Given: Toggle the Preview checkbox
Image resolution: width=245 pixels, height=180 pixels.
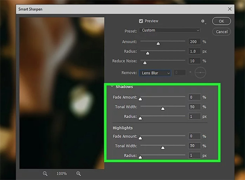Looking at the screenshot, I should (141, 21).
